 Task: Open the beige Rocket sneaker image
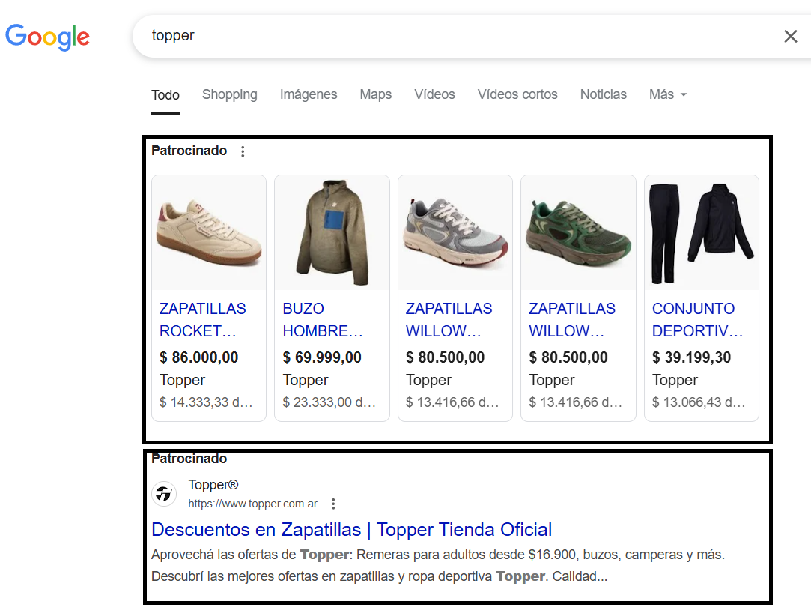(x=209, y=233)
